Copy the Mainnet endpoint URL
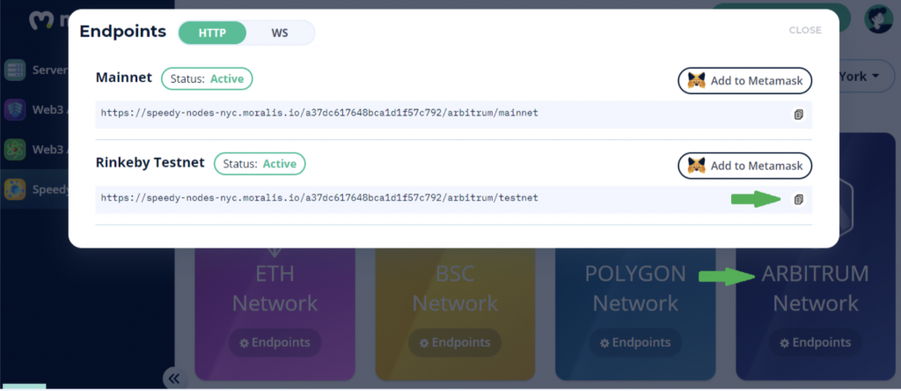The height and width of the screenshot is (391, 901). pos(798,114)
